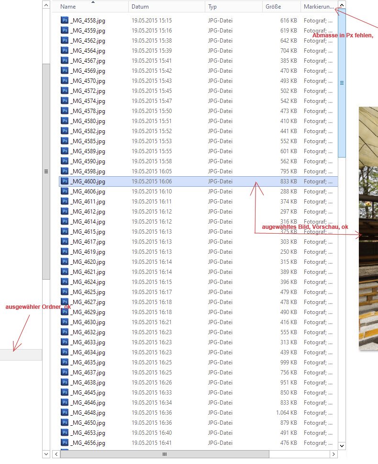Select the Ps icon for _MG_4580.jpg
The height and width of the screenshot is (464, 378).
coord(65,121)
